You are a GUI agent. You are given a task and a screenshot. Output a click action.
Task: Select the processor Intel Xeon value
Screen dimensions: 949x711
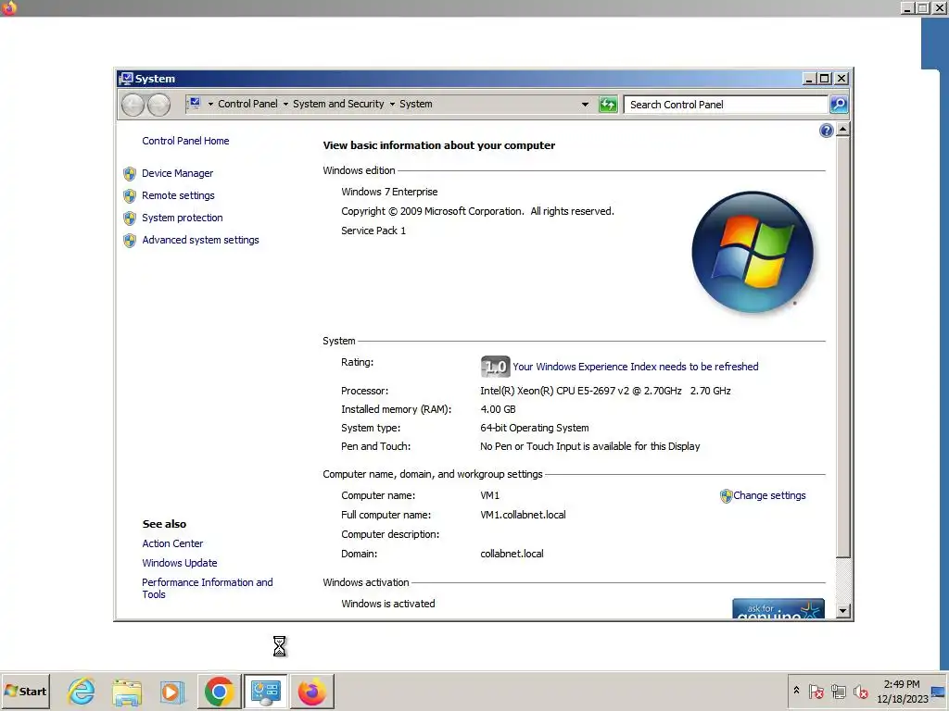[x=605, y=392]
